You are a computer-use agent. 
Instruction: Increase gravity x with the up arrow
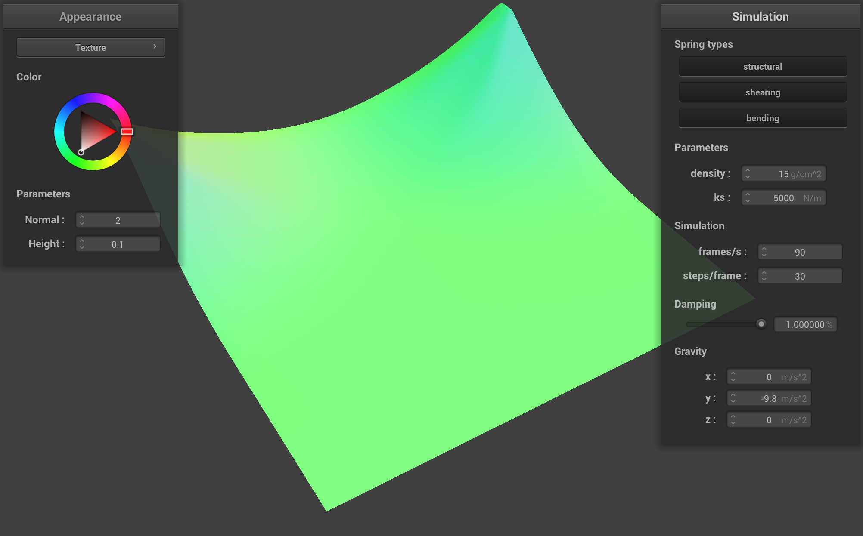click(x=733, y=373)
